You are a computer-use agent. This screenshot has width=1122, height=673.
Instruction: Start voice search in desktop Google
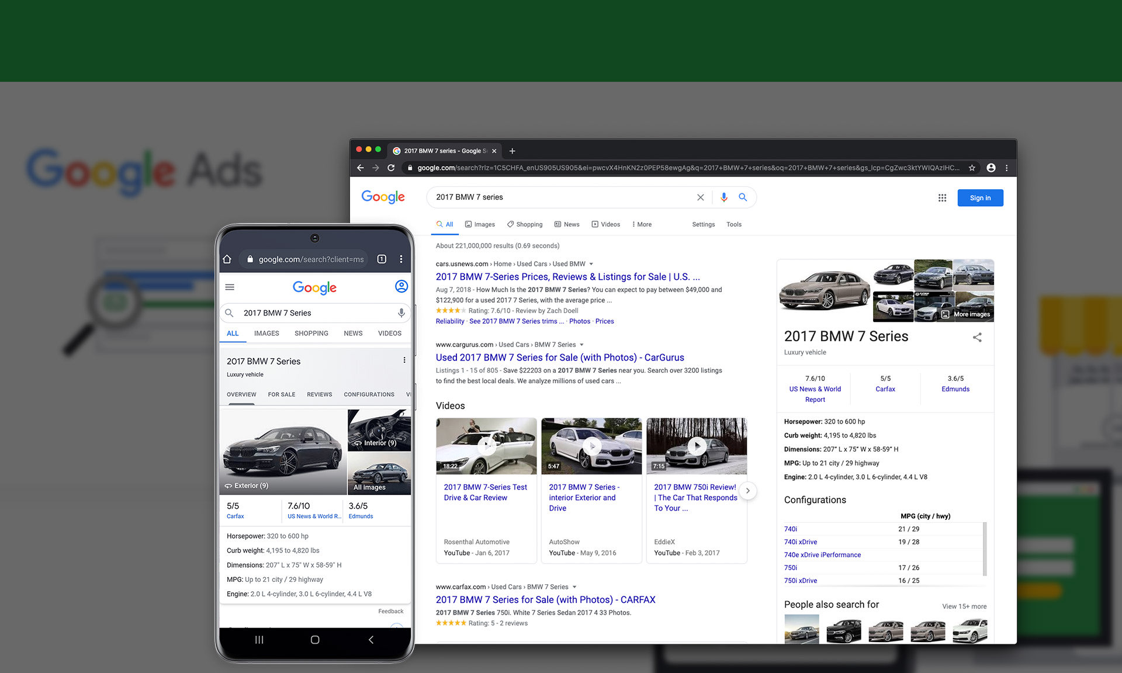(723, 197)
